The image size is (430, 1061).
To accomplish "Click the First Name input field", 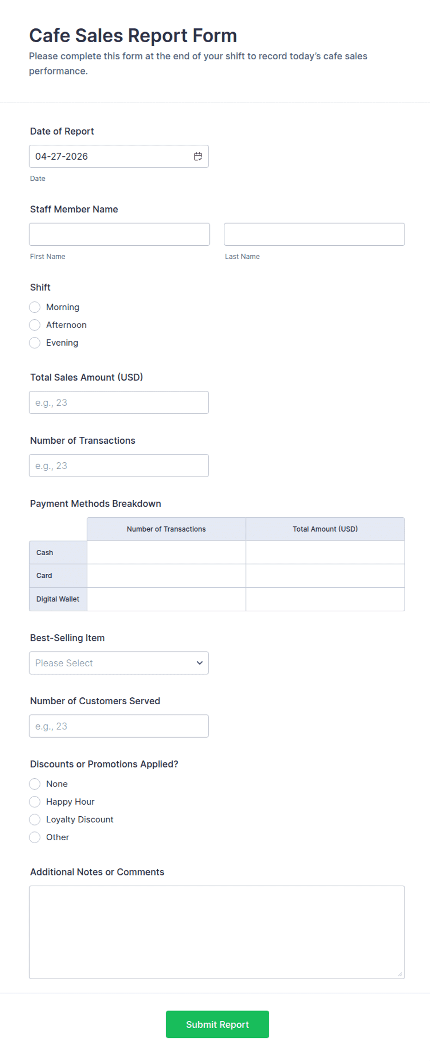I will point(119,235).
